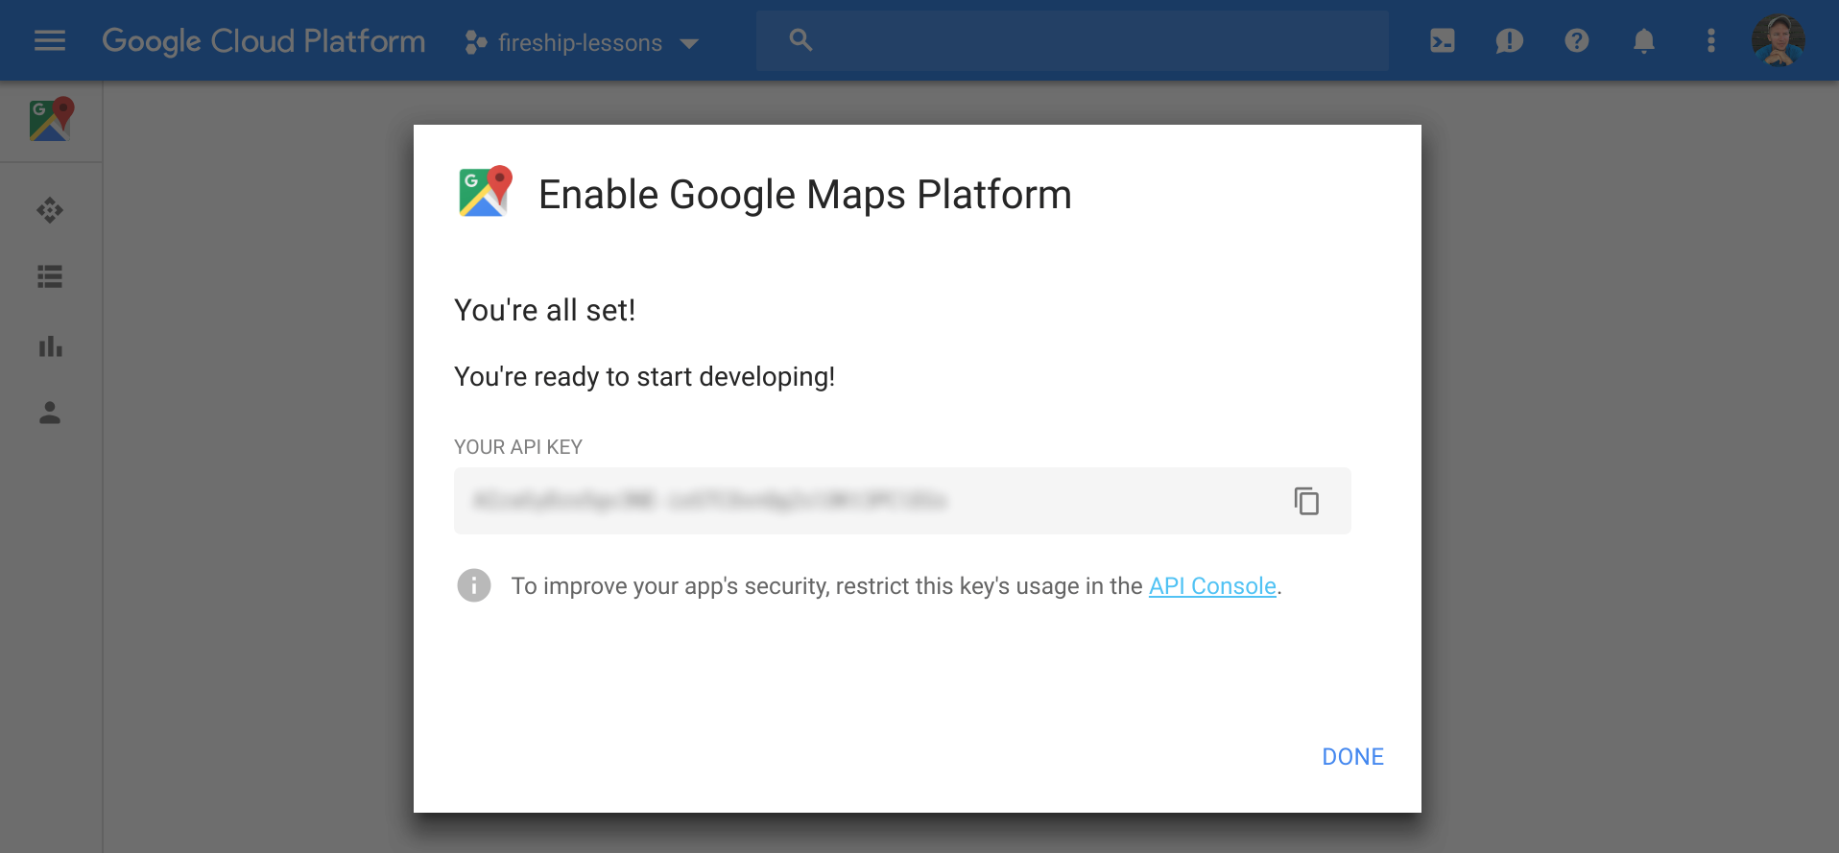1839x853 pixels.
Task: Click inside the top search bar
Action: (1072, 40)
